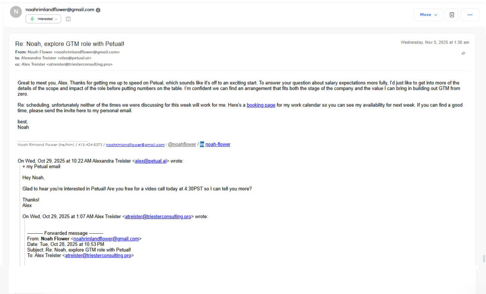The image size is (486, 294).
Task: Click the vertical scrollbar thumb at the right edge
Action: 484,259
